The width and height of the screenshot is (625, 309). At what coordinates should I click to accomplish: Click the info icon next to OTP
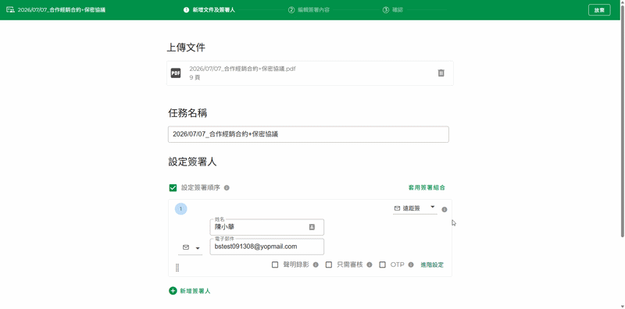point(412,265)
